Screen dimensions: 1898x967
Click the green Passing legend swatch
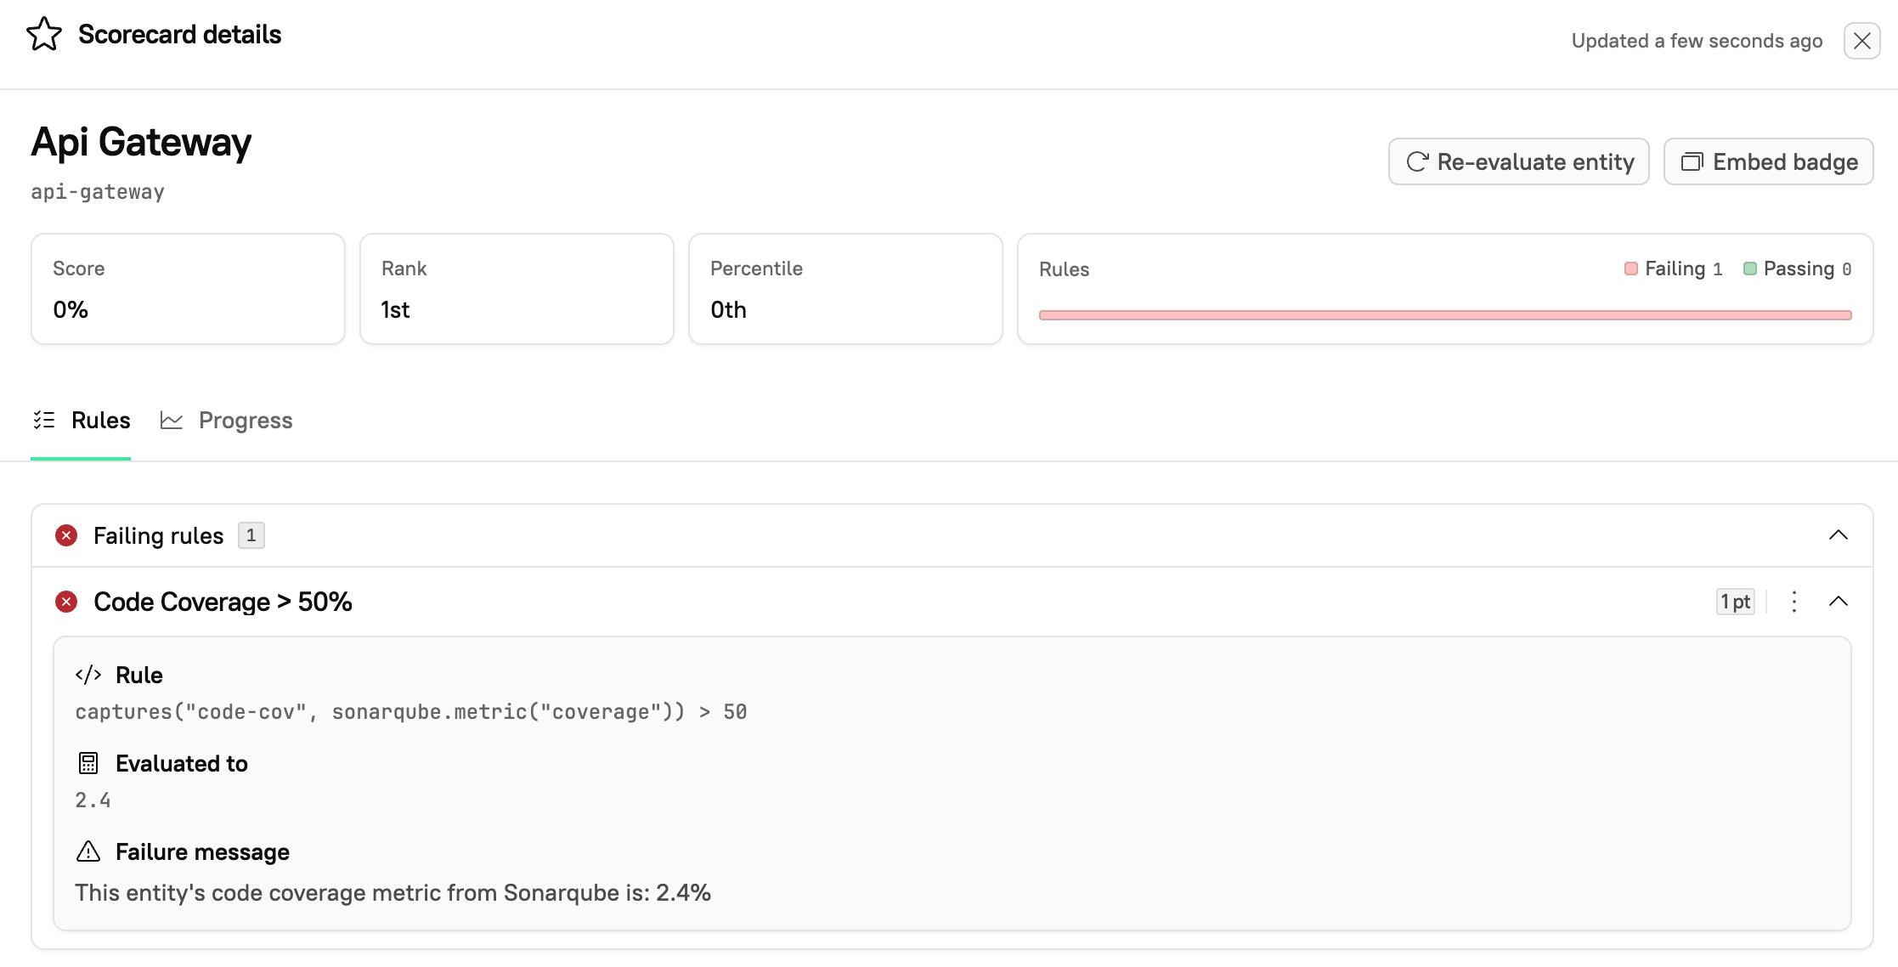[x=1749, y=269]
